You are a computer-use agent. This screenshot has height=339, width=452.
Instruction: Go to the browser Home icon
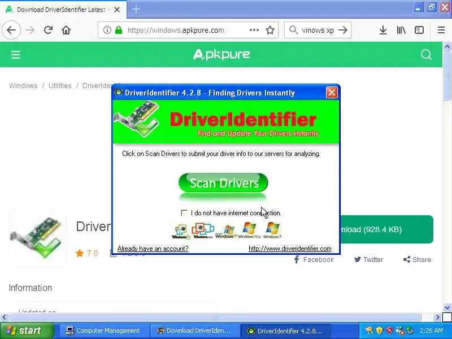pos(66,30)
